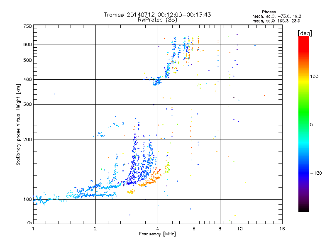
Task: Click the y-axis tick label '750'
Action: [x=27, y=26]
